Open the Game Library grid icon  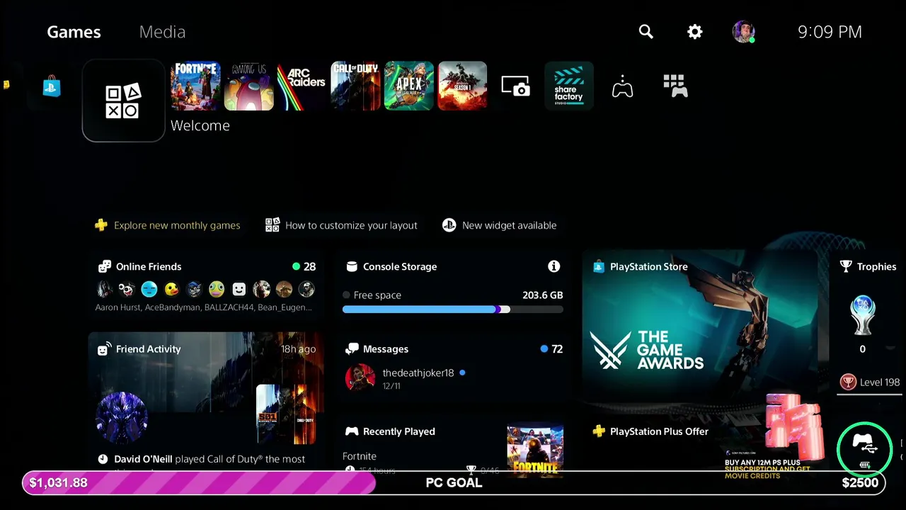676,86
